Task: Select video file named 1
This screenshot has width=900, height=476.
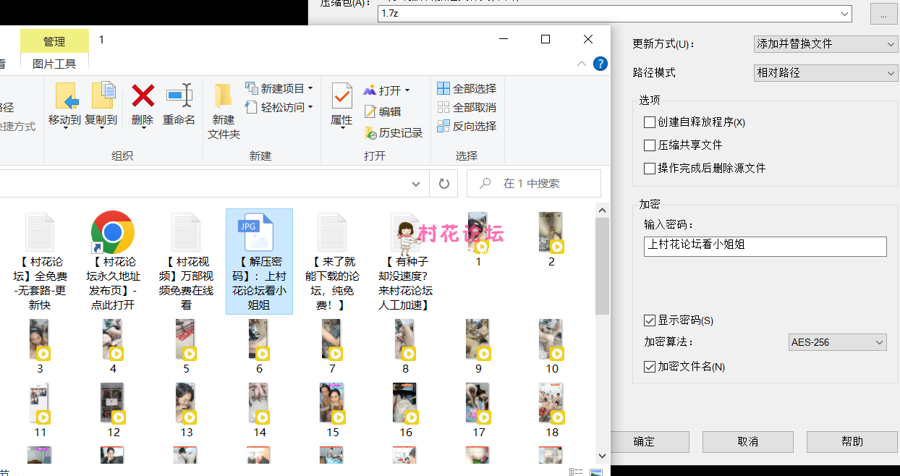Action: click(478, 239)
